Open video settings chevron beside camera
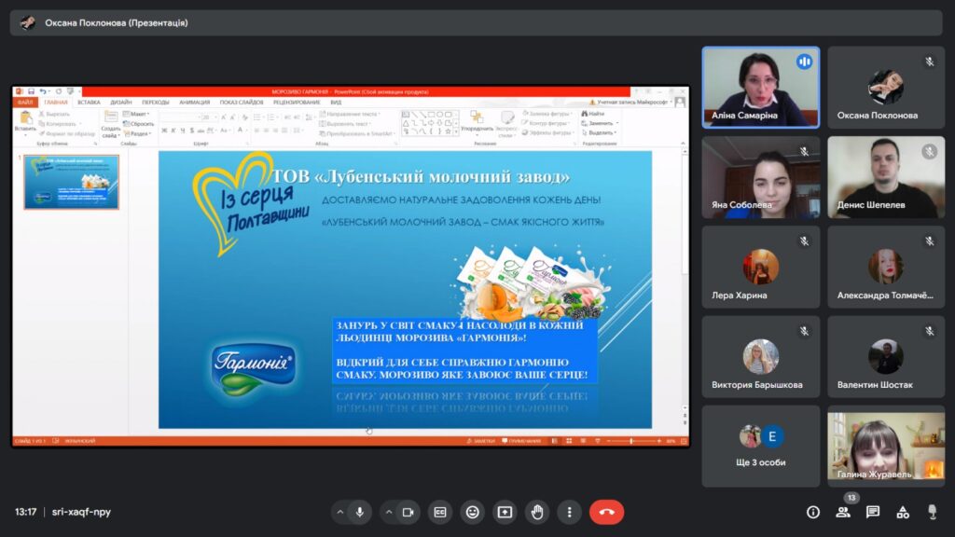955x537 pixels. coord(389,512)
